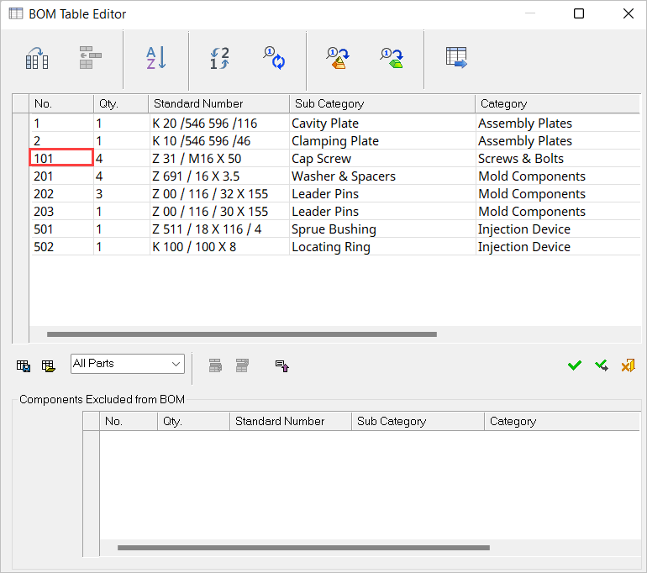The width and height of the screenshot is (647, 573).
Task: Click the green checkmark OK icon
Action: 575,365
